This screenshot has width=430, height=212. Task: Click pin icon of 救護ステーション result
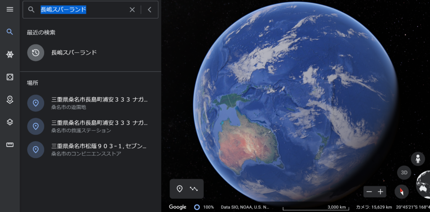coord(36,127)
